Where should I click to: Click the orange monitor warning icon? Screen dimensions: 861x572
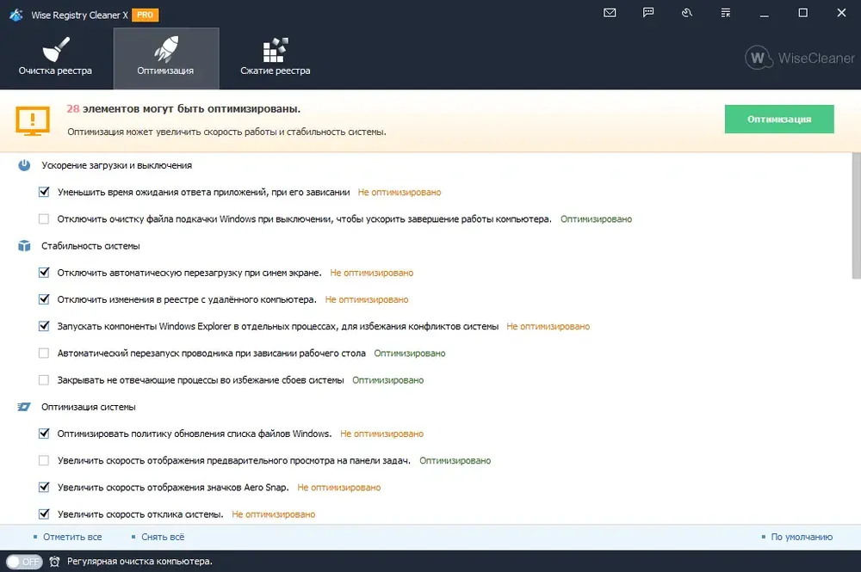pos(33,120)
